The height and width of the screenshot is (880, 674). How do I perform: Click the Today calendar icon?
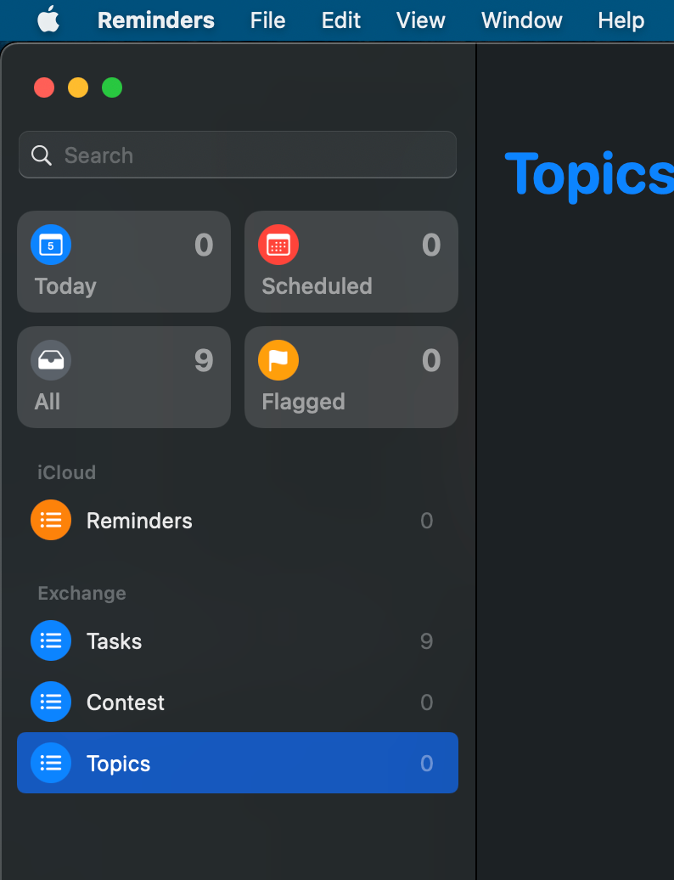pos(50,245)
